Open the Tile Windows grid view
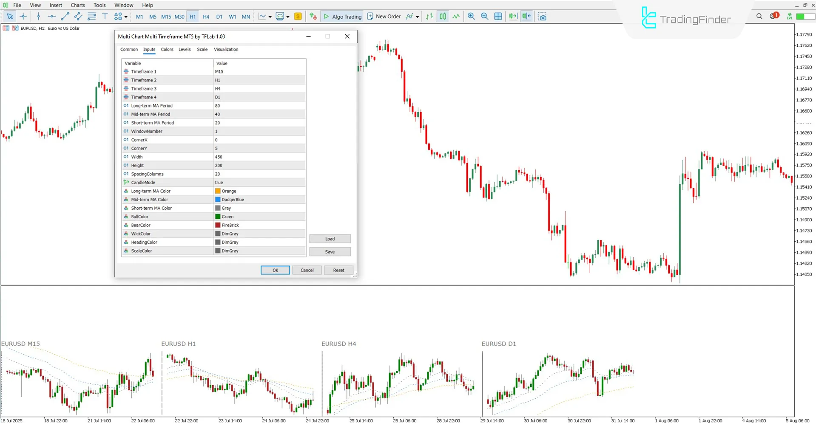The height and width of the screenshot is (423, 816). [498, 16]
